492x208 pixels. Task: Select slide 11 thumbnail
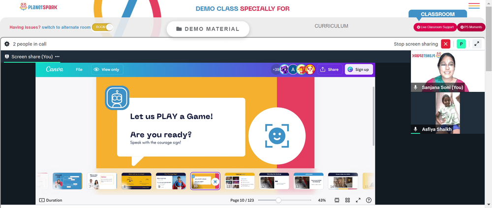point(240,181)
